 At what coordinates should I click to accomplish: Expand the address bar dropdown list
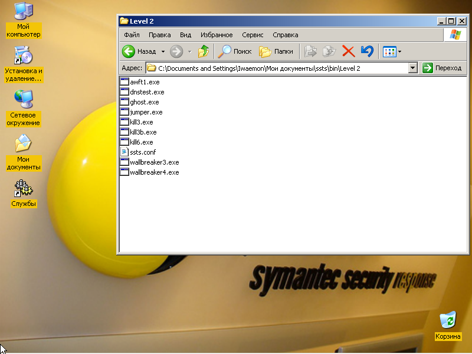point(413,68)
